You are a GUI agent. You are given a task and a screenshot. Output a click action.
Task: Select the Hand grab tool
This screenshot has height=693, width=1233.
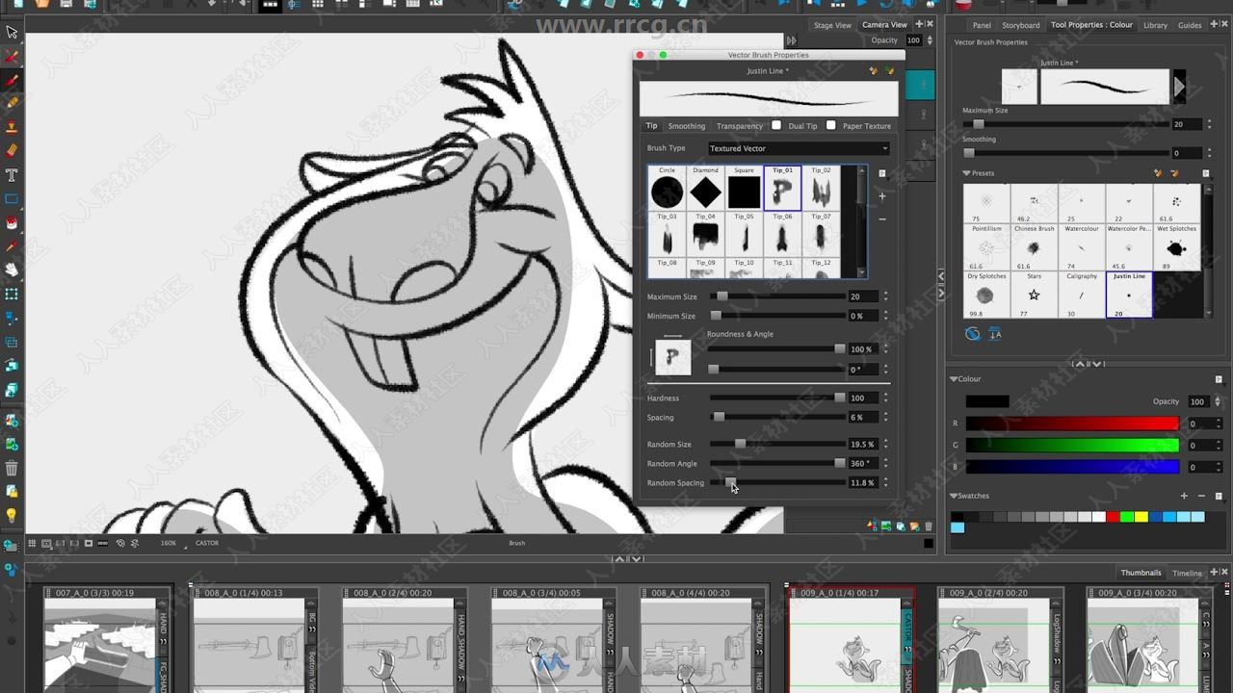12,270
